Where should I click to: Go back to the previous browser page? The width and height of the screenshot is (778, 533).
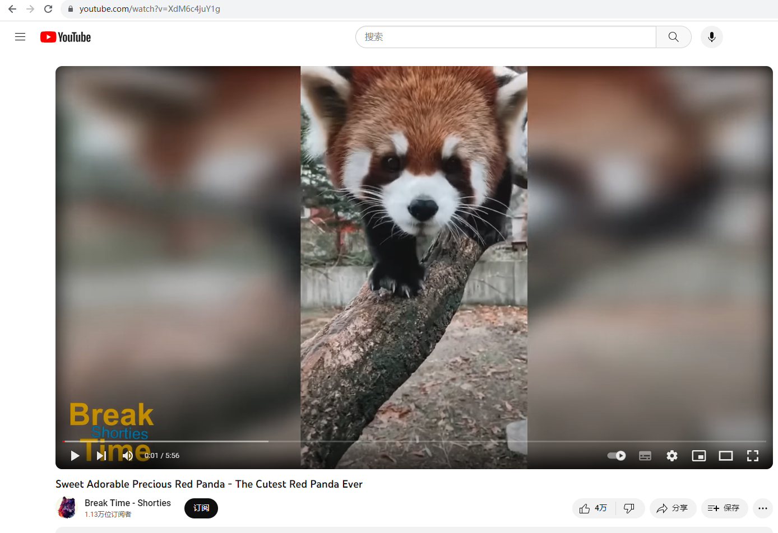[12, 9]
